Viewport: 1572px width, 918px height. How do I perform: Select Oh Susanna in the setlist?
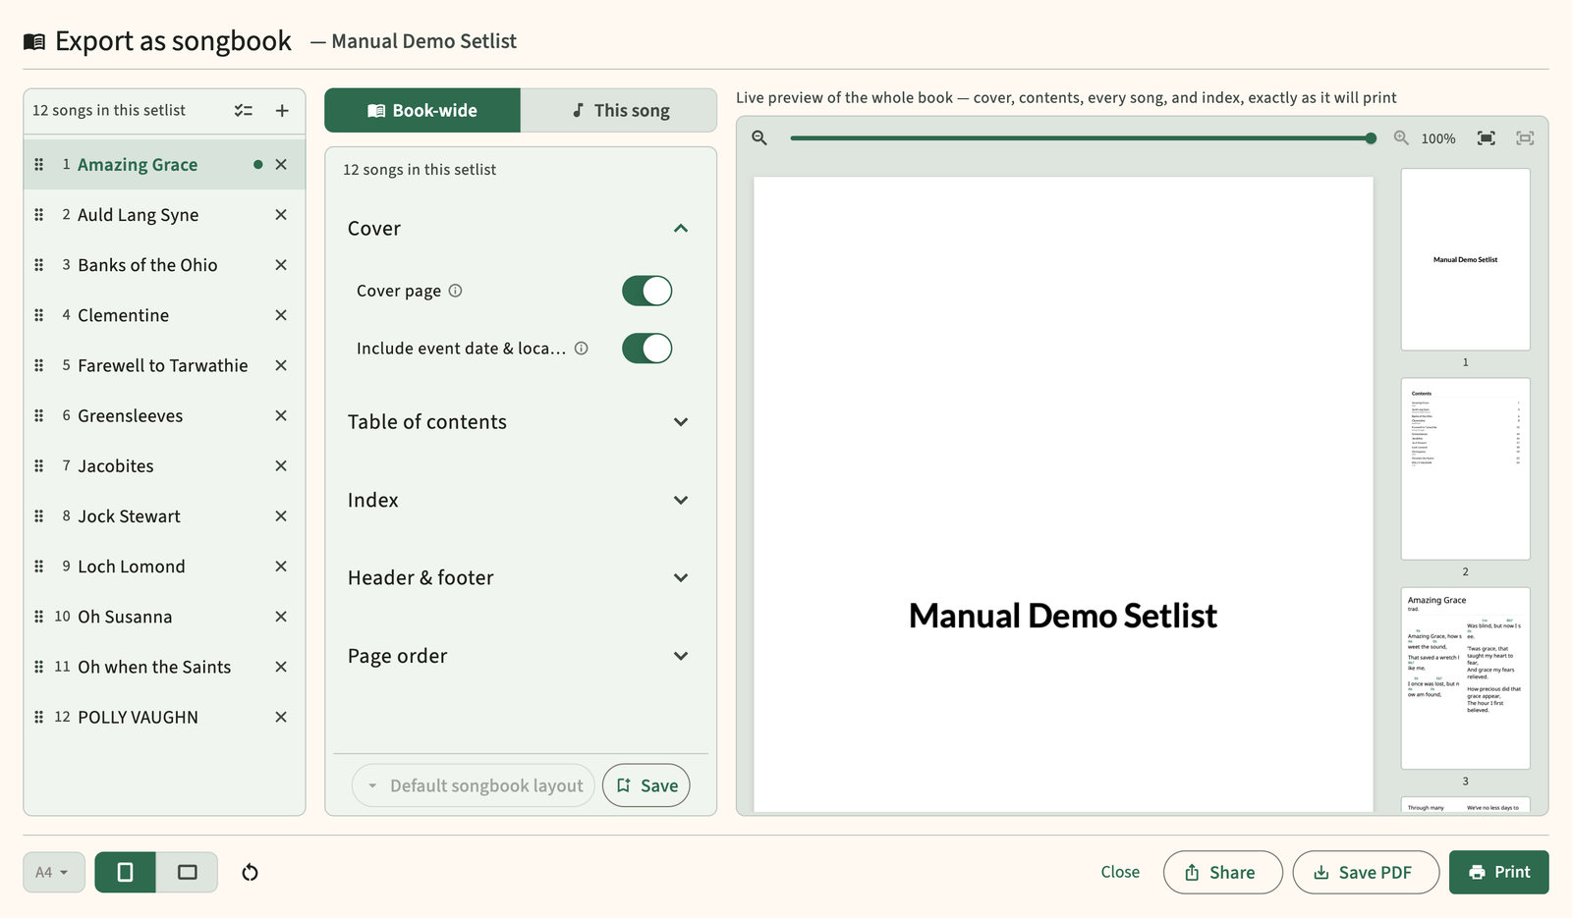pyautogui.click(x=125, y=617)
